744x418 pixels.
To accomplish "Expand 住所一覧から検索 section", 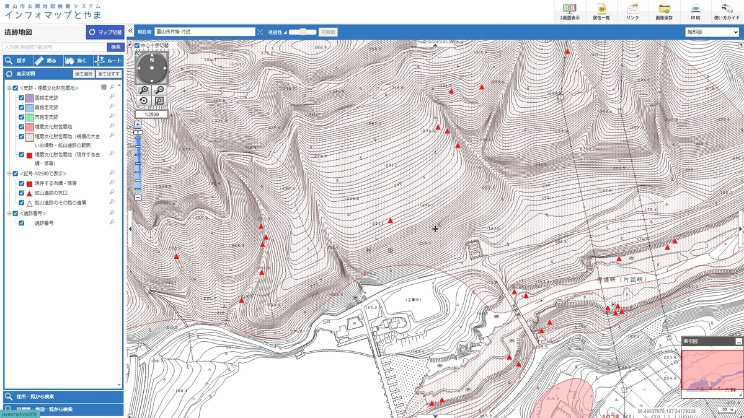I will (x=62, y=396).
